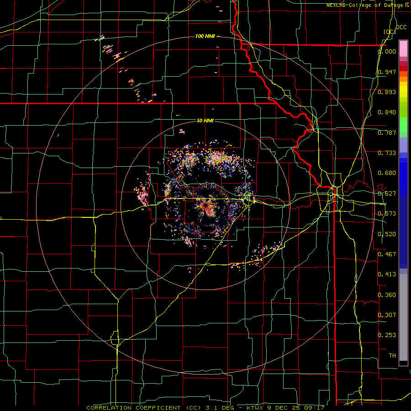Click the 0.467 color scale value
Viewport: 411px width, 411px height.
coord(387,254)
